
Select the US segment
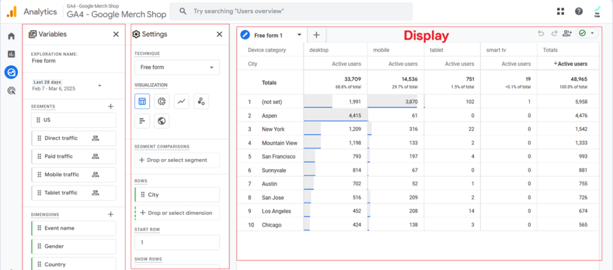tap(74, 120)
